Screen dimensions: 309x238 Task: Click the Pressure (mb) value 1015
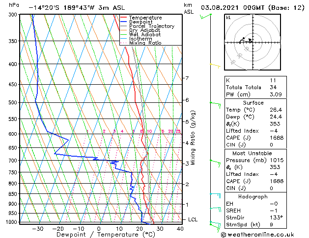[277, 160]
